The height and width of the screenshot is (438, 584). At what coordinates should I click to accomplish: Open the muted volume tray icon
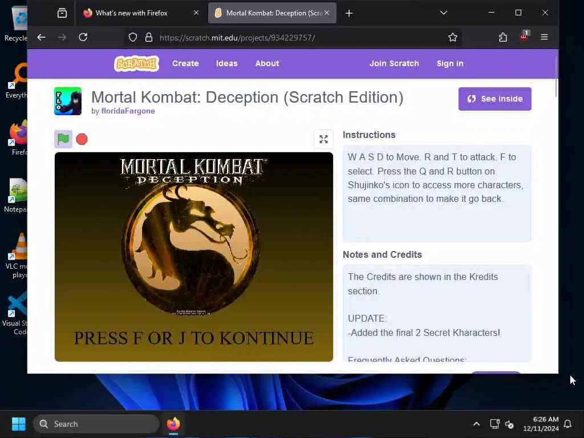pos(509,424)
